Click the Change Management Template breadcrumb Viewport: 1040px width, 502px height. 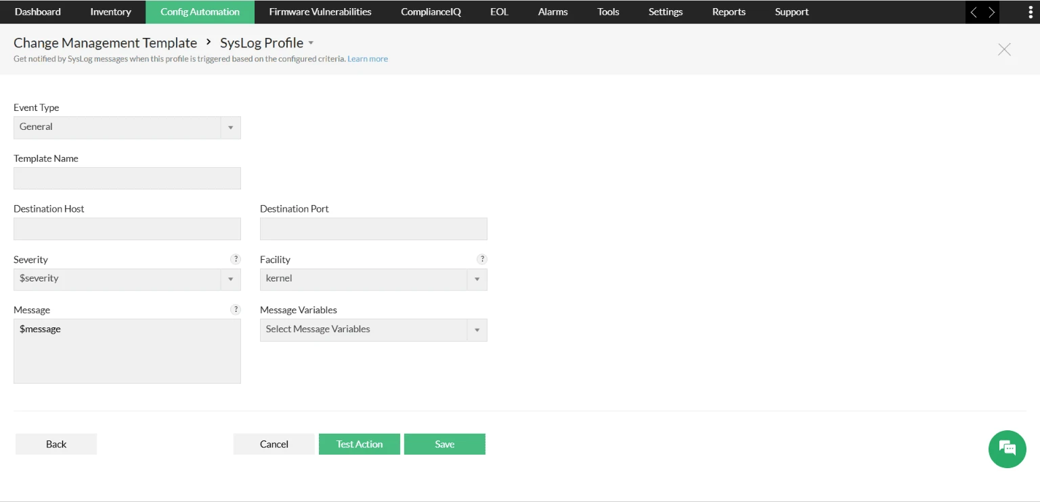click(x=105, y=43)
